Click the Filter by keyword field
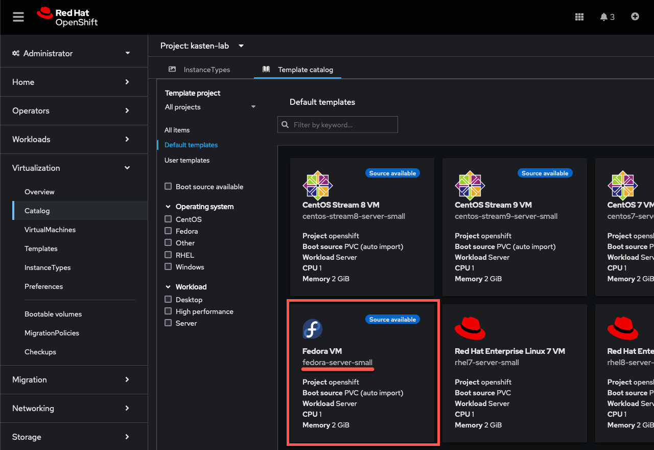Image resolution: width=654 pixels, height=450 pixels. pyautogui.click(x=338, y=125)
